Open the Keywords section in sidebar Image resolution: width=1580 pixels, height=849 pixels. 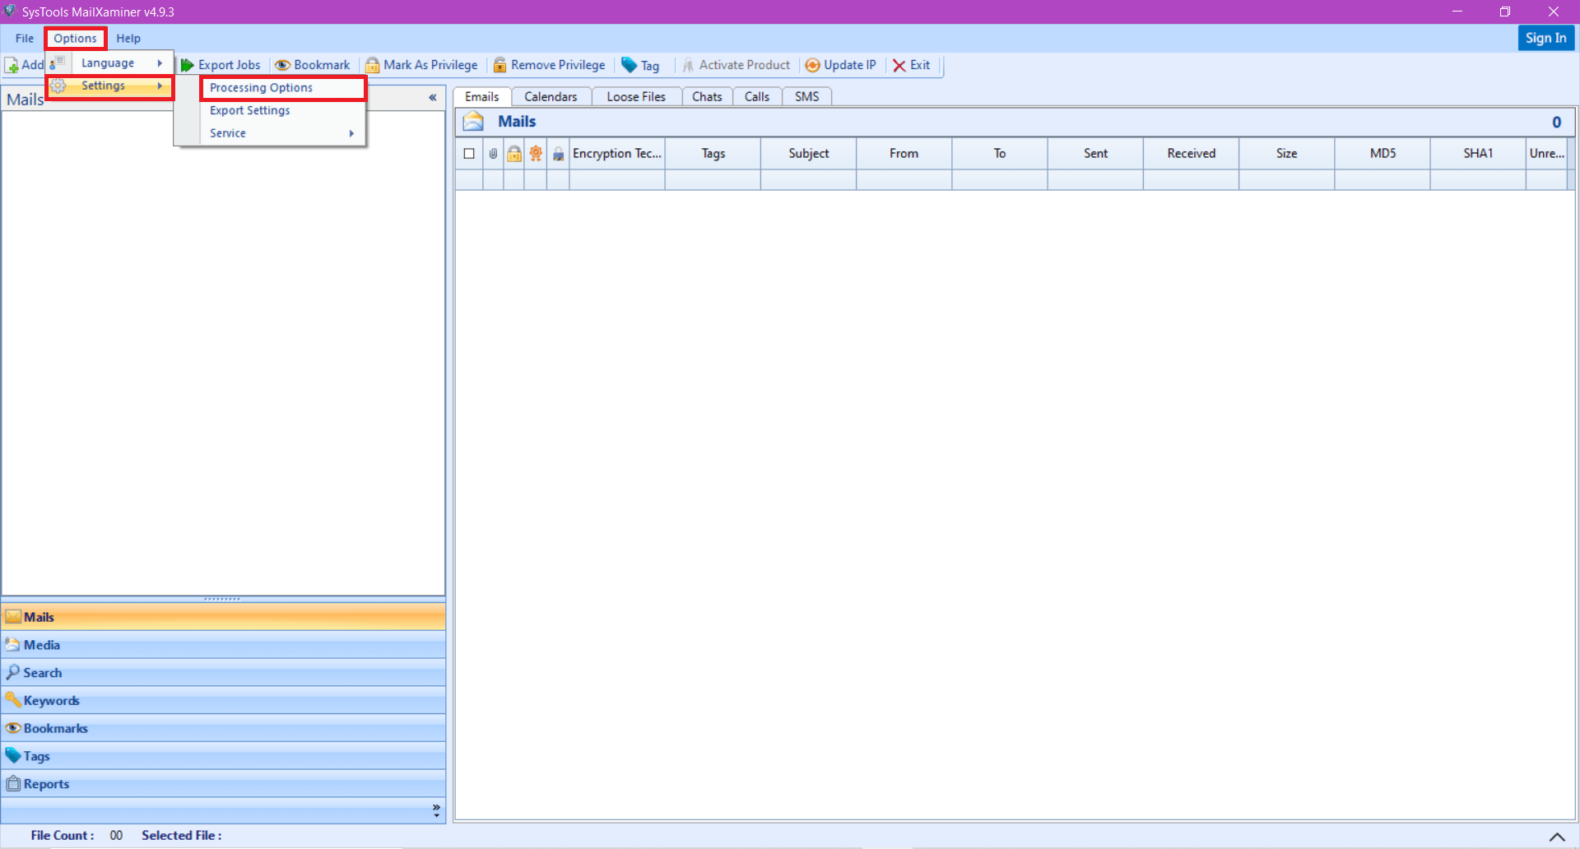coord(51,701)
